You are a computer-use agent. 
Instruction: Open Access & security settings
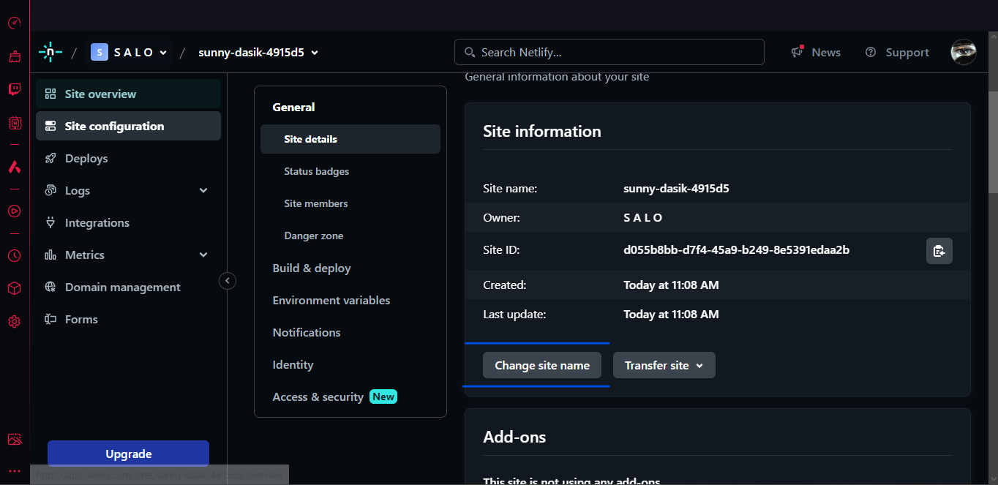coord(318,396)
